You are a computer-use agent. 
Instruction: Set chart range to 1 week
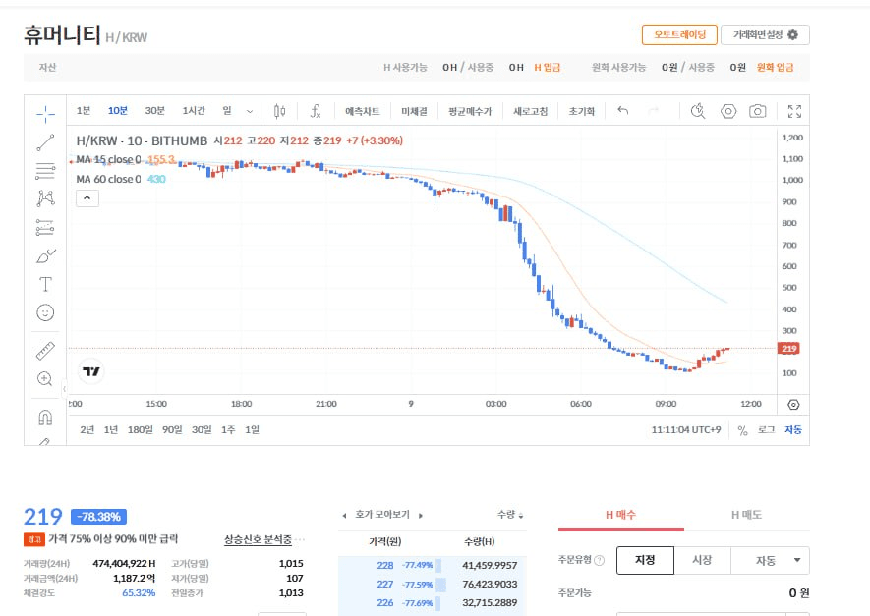(x=228, y=429)
